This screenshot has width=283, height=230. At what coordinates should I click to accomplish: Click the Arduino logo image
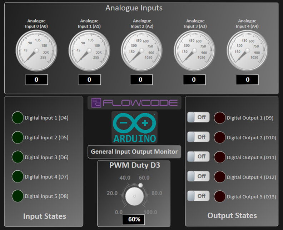134,127
